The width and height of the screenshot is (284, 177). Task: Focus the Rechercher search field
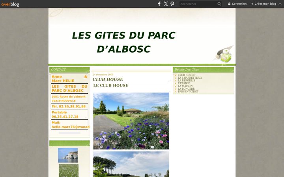click(198, 4)
